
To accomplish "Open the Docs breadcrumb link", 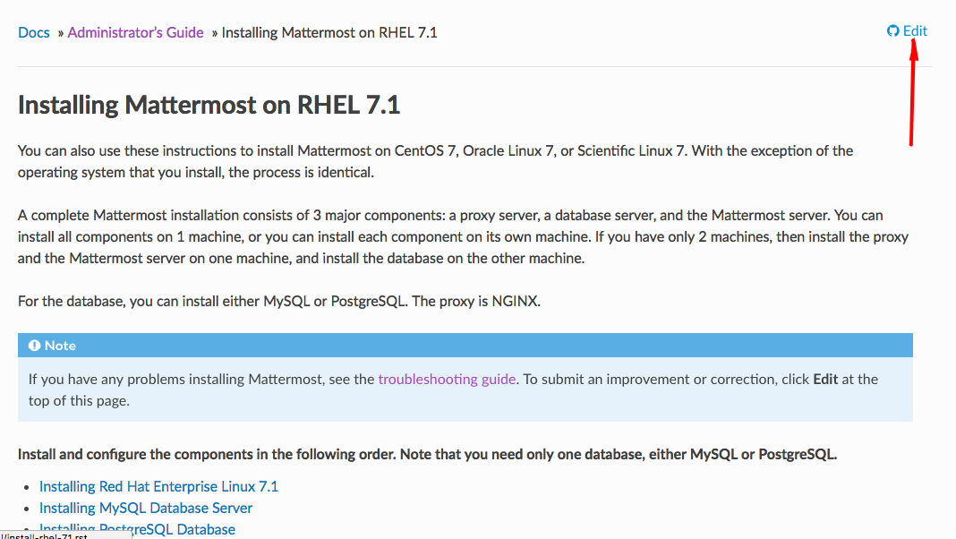I will [33, 33].
